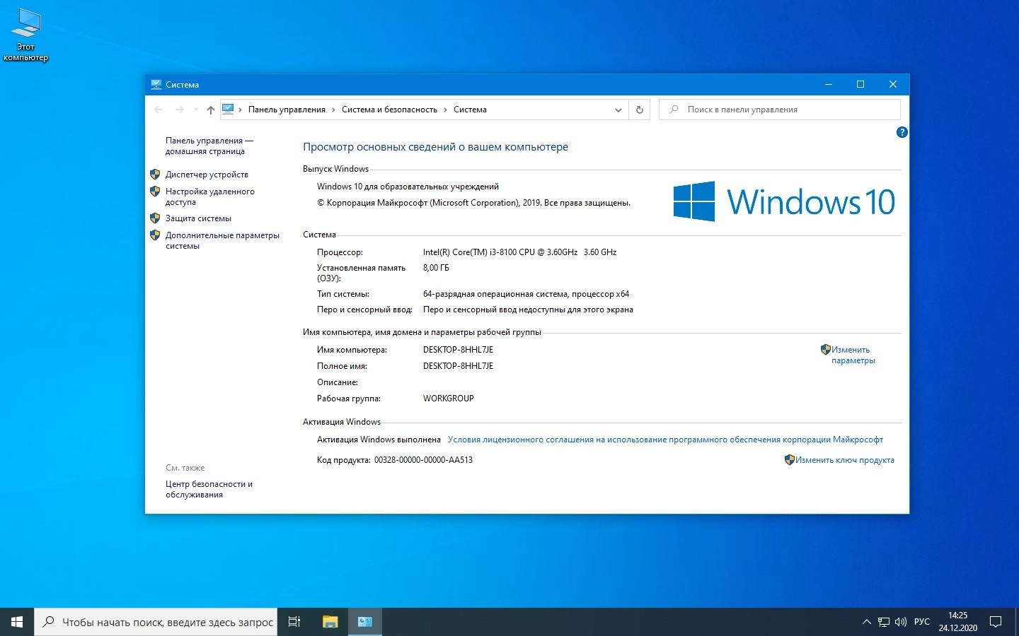Click the Изменить параметры link
Screen dimensions: 1019x636
click(x=853, y=355)
